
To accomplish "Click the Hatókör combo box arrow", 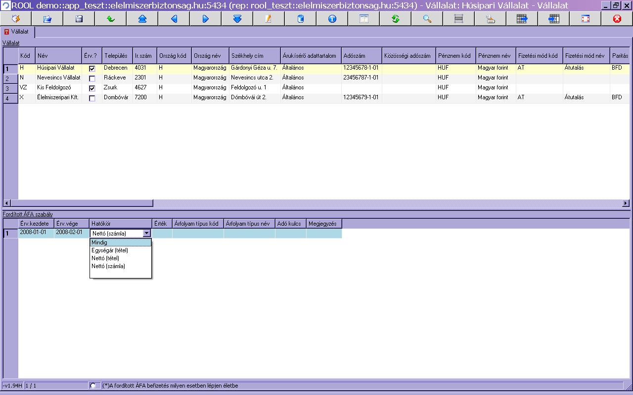I will click(x=146, y=234).
